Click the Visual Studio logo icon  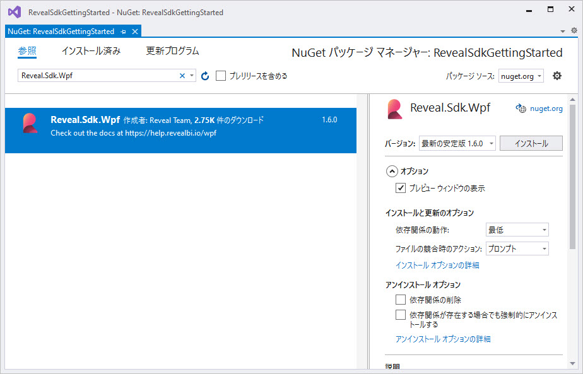pos(14,12)
